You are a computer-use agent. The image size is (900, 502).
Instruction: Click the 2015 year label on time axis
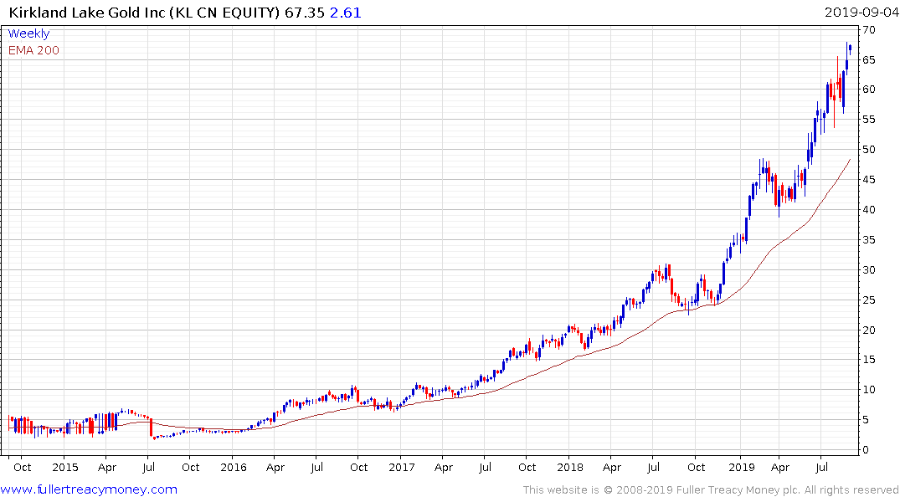click(x=64, y=467)
